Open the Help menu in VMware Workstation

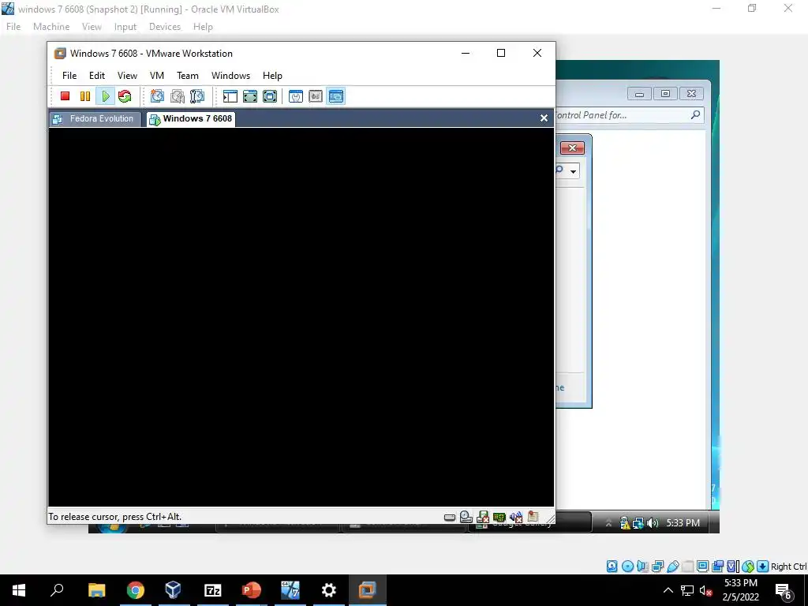272,76
